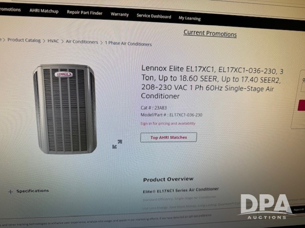Click the Promotions nav item
The image size is (305, 228).
[x=10, y=9]
